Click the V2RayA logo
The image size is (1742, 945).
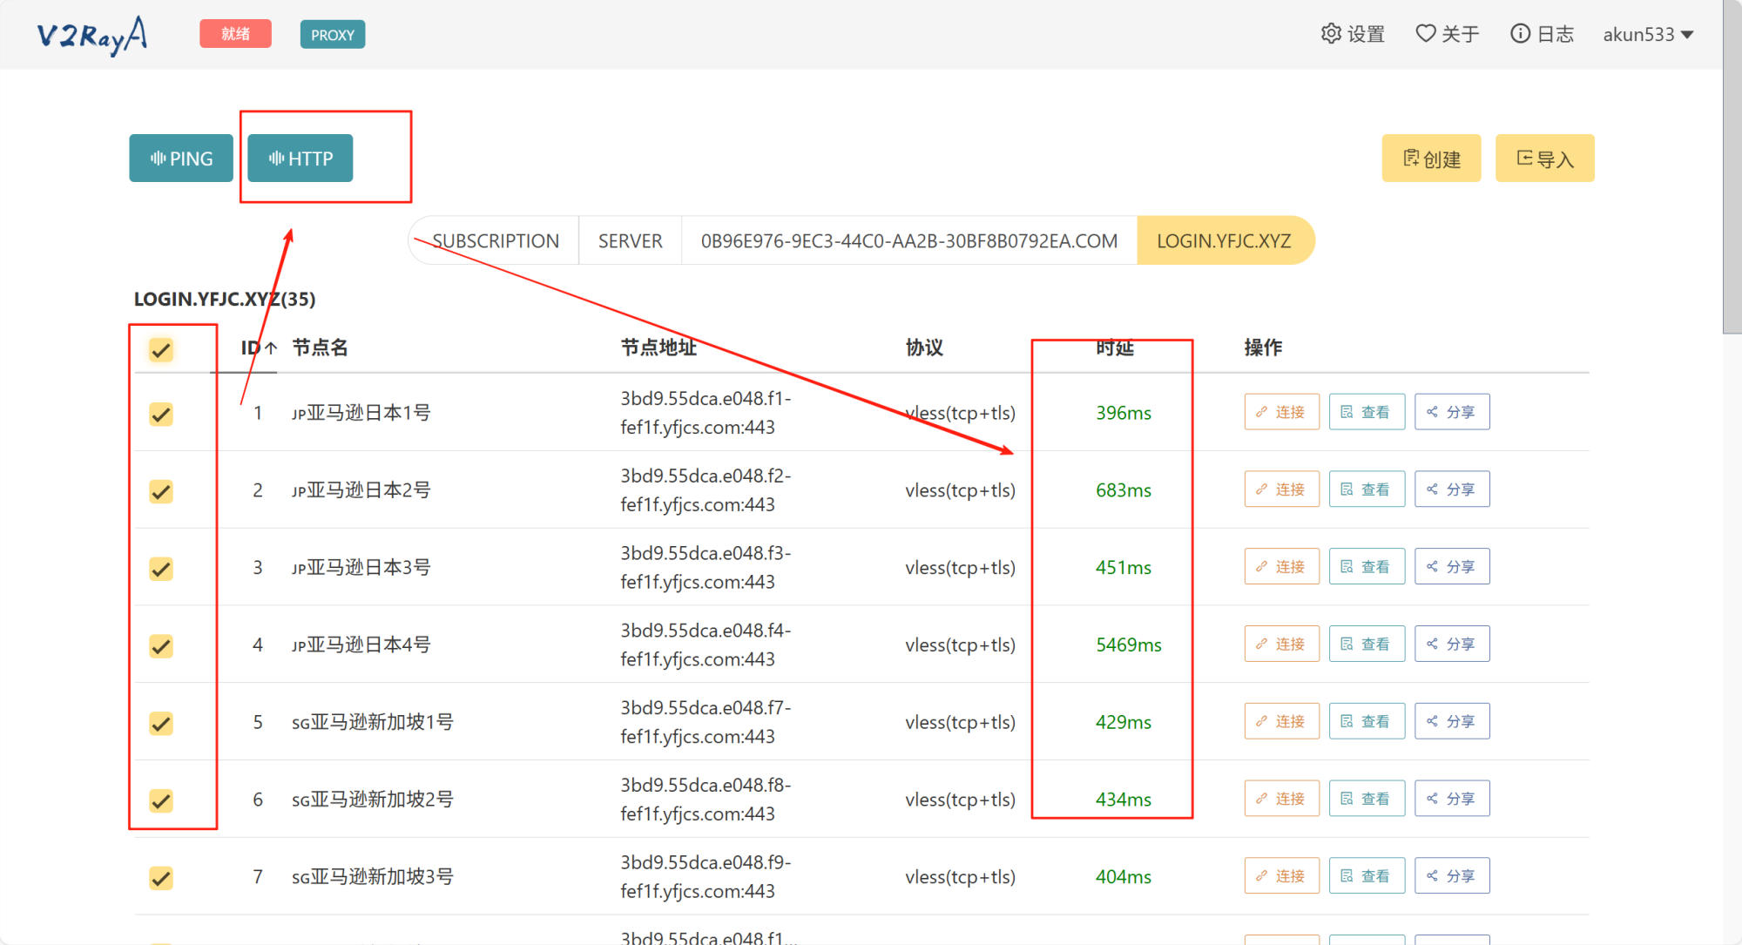pos(91,35)
